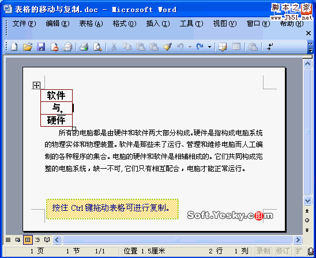Click the Copy icon in the toolbar
Image resolution: width=316 pixels, height=258 pixels.
coord(127,47)
